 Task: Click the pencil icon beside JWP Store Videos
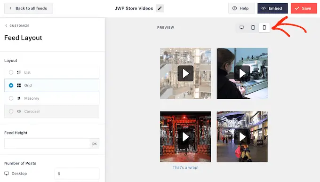tap(160, 8)
